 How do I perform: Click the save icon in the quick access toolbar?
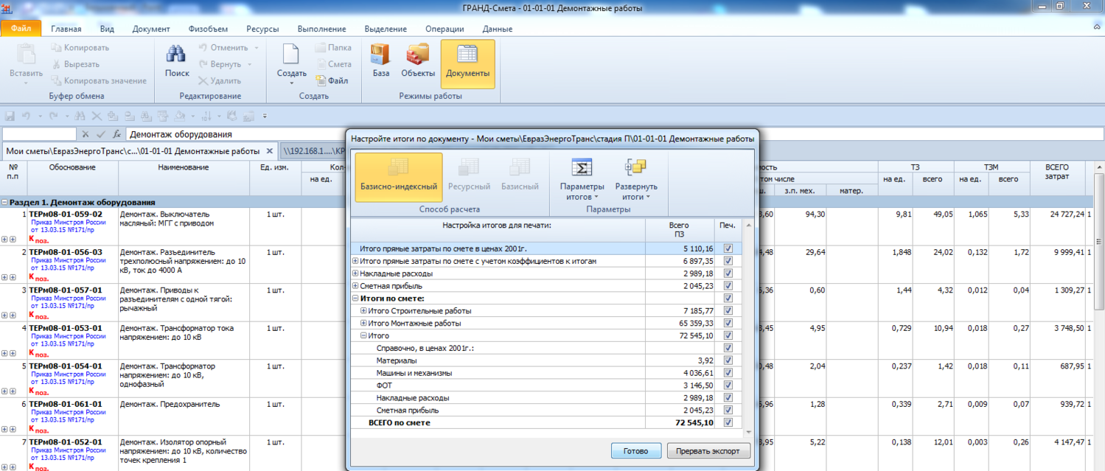click(x=10, y=116)
